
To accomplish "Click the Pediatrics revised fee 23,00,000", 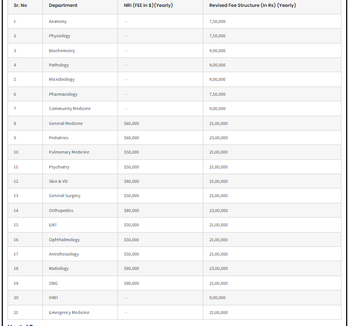I will [x=219, y=138].
